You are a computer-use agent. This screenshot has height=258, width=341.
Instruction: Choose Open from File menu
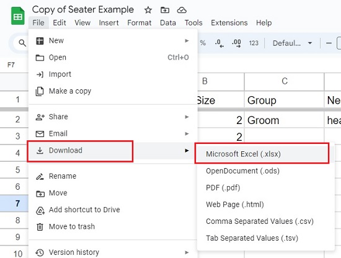coord(113,58)
